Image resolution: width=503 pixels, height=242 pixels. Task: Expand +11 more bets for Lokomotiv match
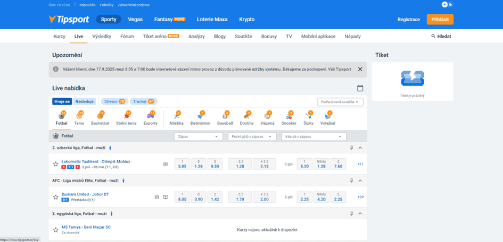(x=360, y=164)
